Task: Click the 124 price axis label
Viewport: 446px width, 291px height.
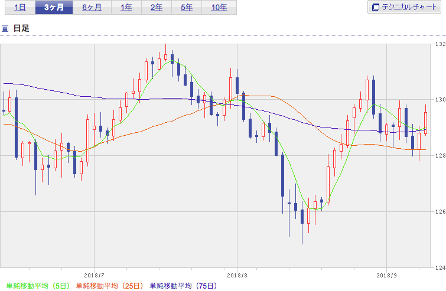Action: pos(441,267)
